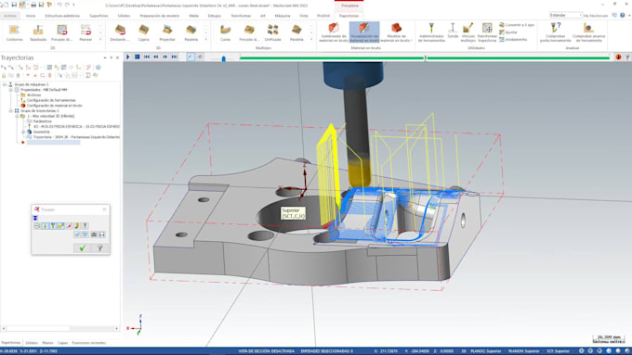
Task: Save the file from quick access toolbar
Action: pos(14,5)
